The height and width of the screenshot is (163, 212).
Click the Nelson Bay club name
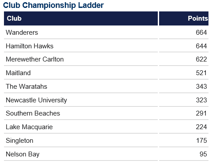(x=22, y=154)
